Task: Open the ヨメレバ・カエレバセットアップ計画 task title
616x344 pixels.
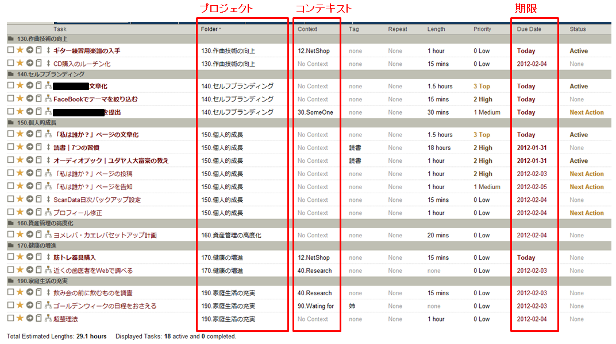Action: click(x=105, y=235)
